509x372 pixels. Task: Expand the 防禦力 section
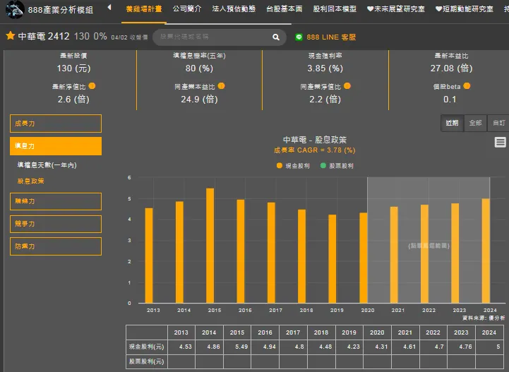coord(56,246)
